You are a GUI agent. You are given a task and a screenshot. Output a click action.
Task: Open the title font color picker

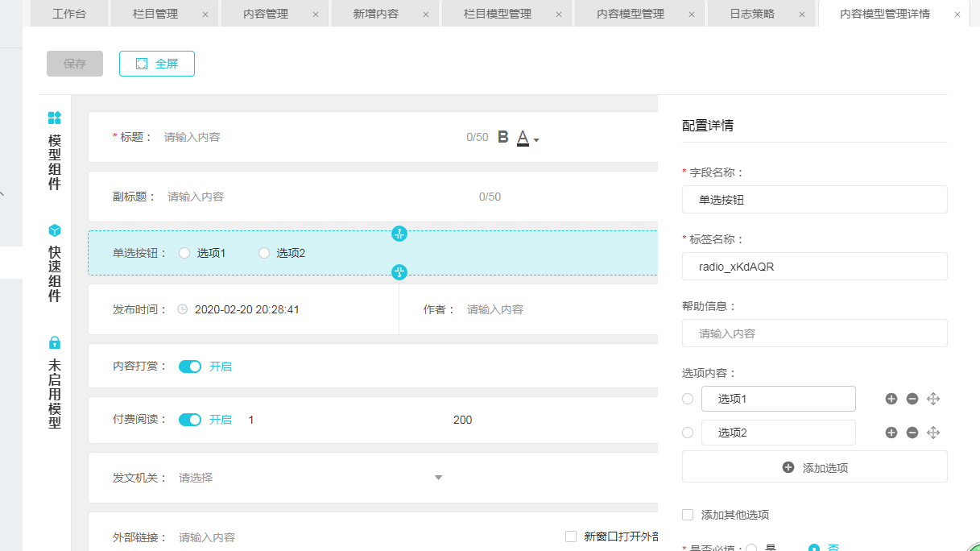(x=523, y=138)
